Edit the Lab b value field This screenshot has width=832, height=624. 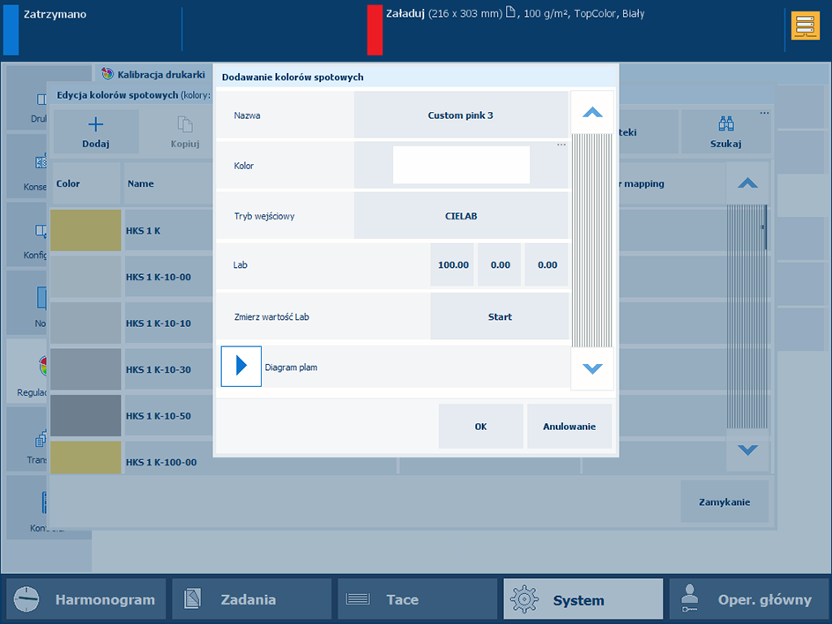point(547,264)
